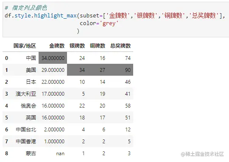Click row index 3
Image resolution: width=229 pixels, height=162 pixels.
pos(6,94)
